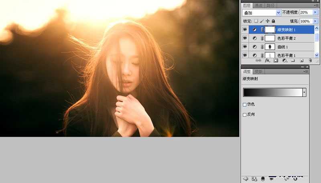Click the black-to-white gradient bar

272,92
